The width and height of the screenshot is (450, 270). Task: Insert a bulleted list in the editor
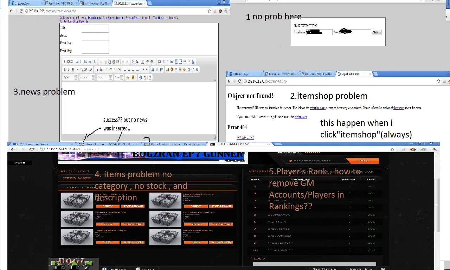[x=101, y=69]
